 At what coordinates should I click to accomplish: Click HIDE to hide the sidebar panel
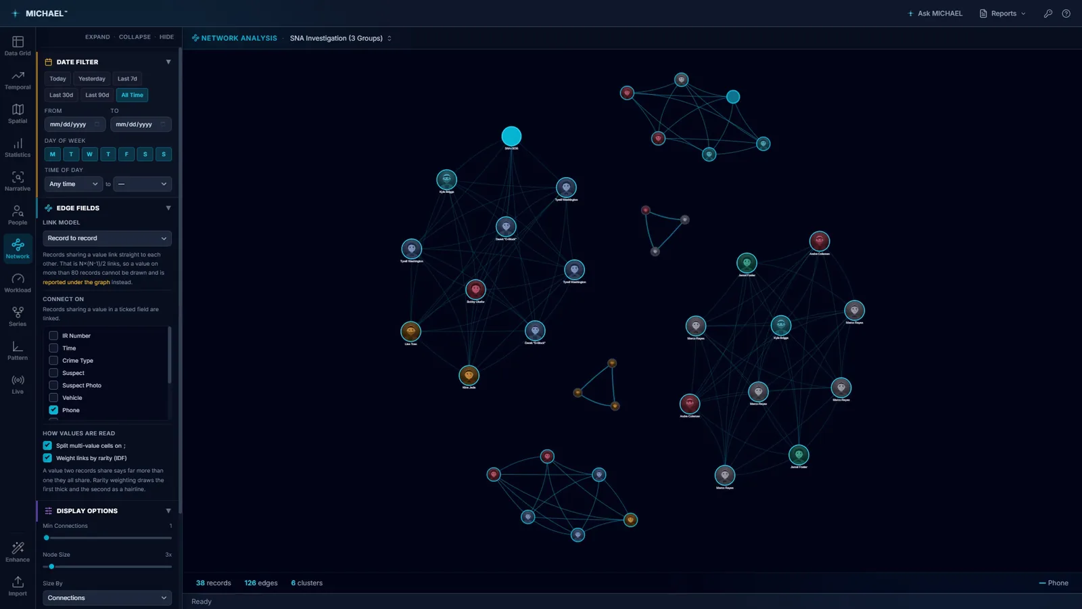click(166, 37)
